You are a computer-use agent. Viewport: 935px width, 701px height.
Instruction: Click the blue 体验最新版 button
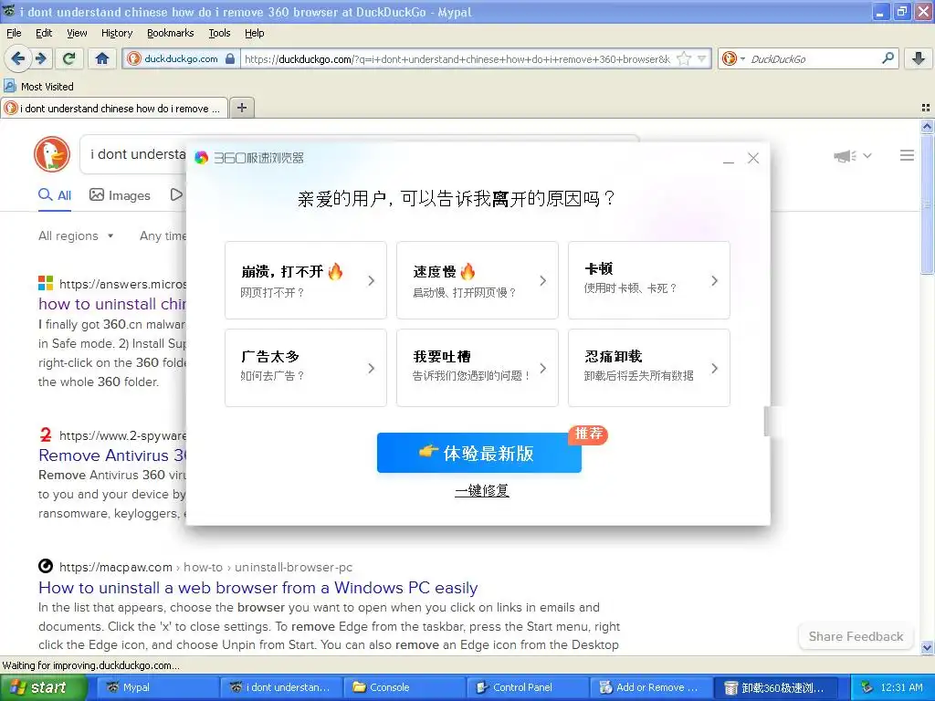click(478, 453)
